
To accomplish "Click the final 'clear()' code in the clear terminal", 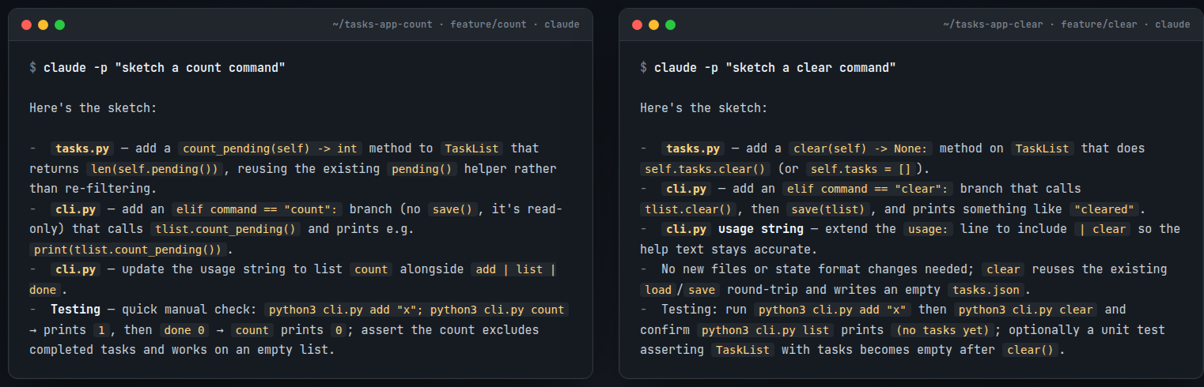I will coord(1029,351).
